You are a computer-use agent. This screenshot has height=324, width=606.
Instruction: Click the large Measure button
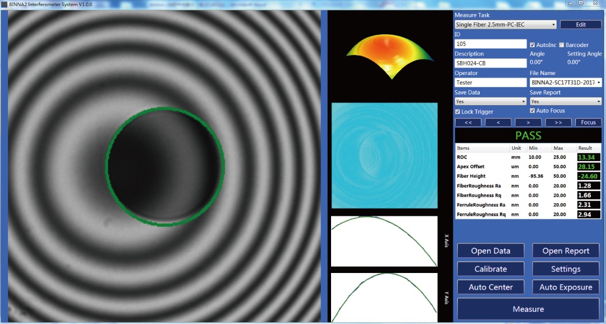pos(528,309)
